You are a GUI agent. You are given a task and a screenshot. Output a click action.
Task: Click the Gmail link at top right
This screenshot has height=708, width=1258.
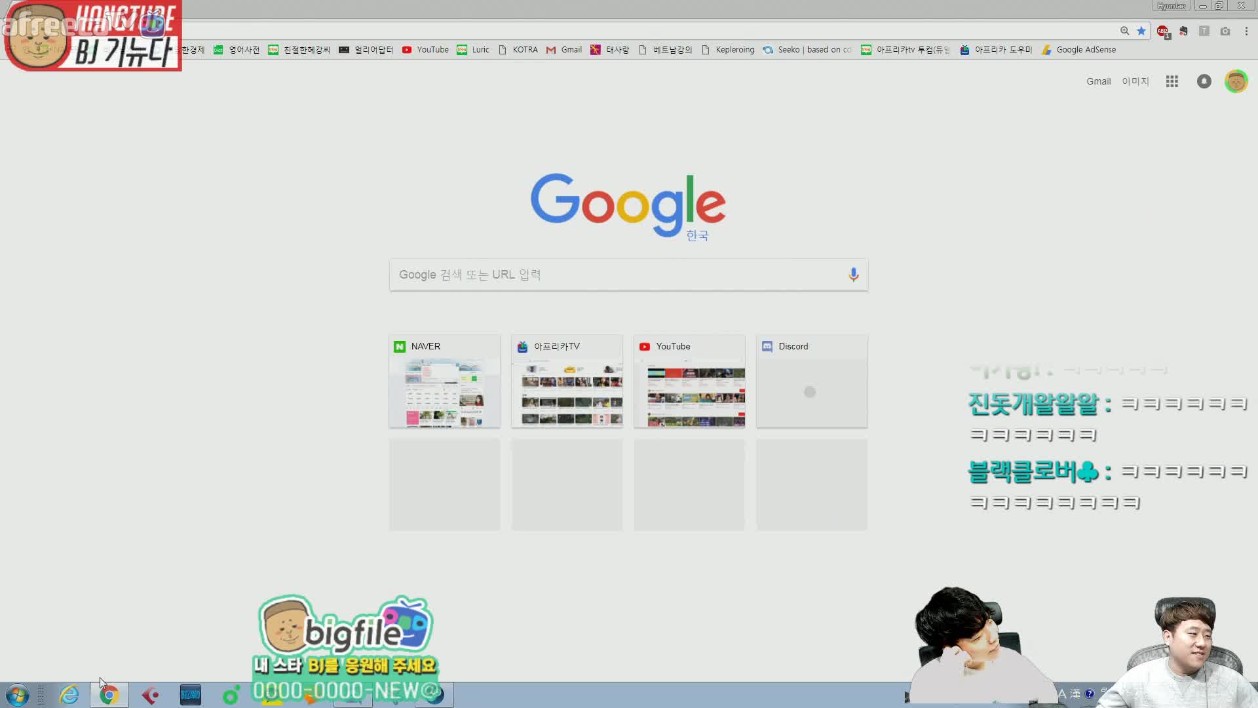[x=1098, y=81]
